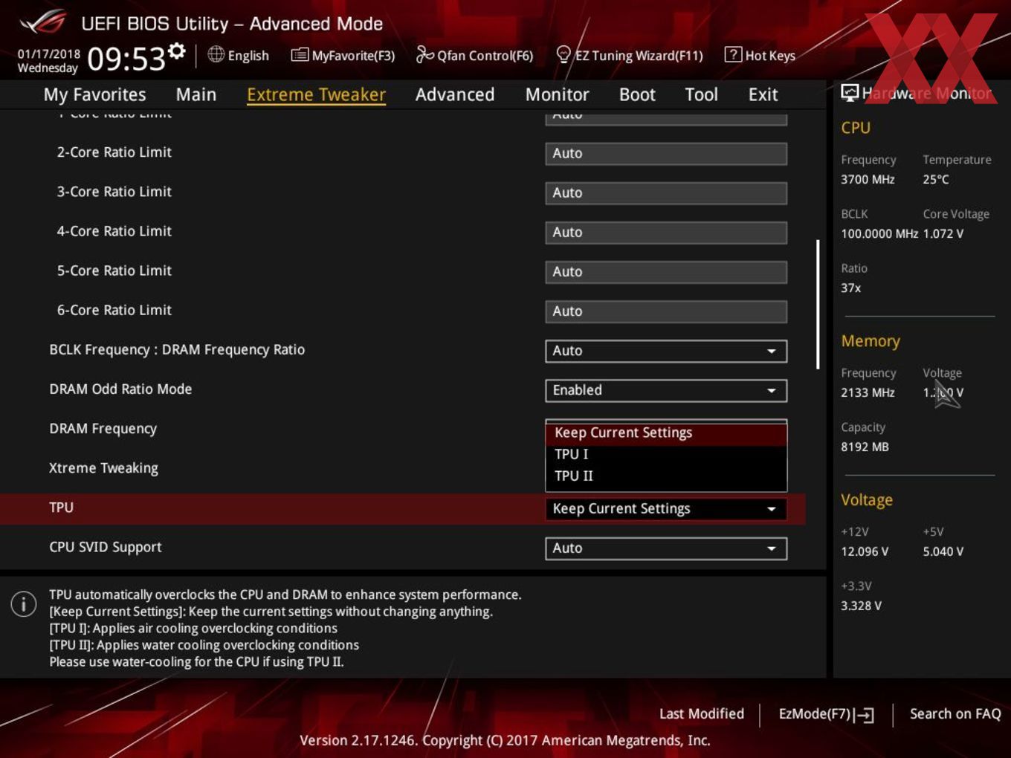Click the settings list vertical scrollbar
Screen dimensions: 1011x758
(x=818, y=304)
